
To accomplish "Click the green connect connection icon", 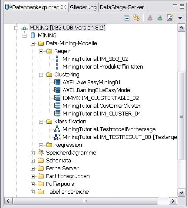I will point(160,18).
